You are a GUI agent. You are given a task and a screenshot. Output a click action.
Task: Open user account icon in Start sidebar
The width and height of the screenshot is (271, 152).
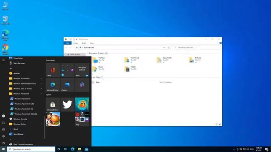point(3,116)
